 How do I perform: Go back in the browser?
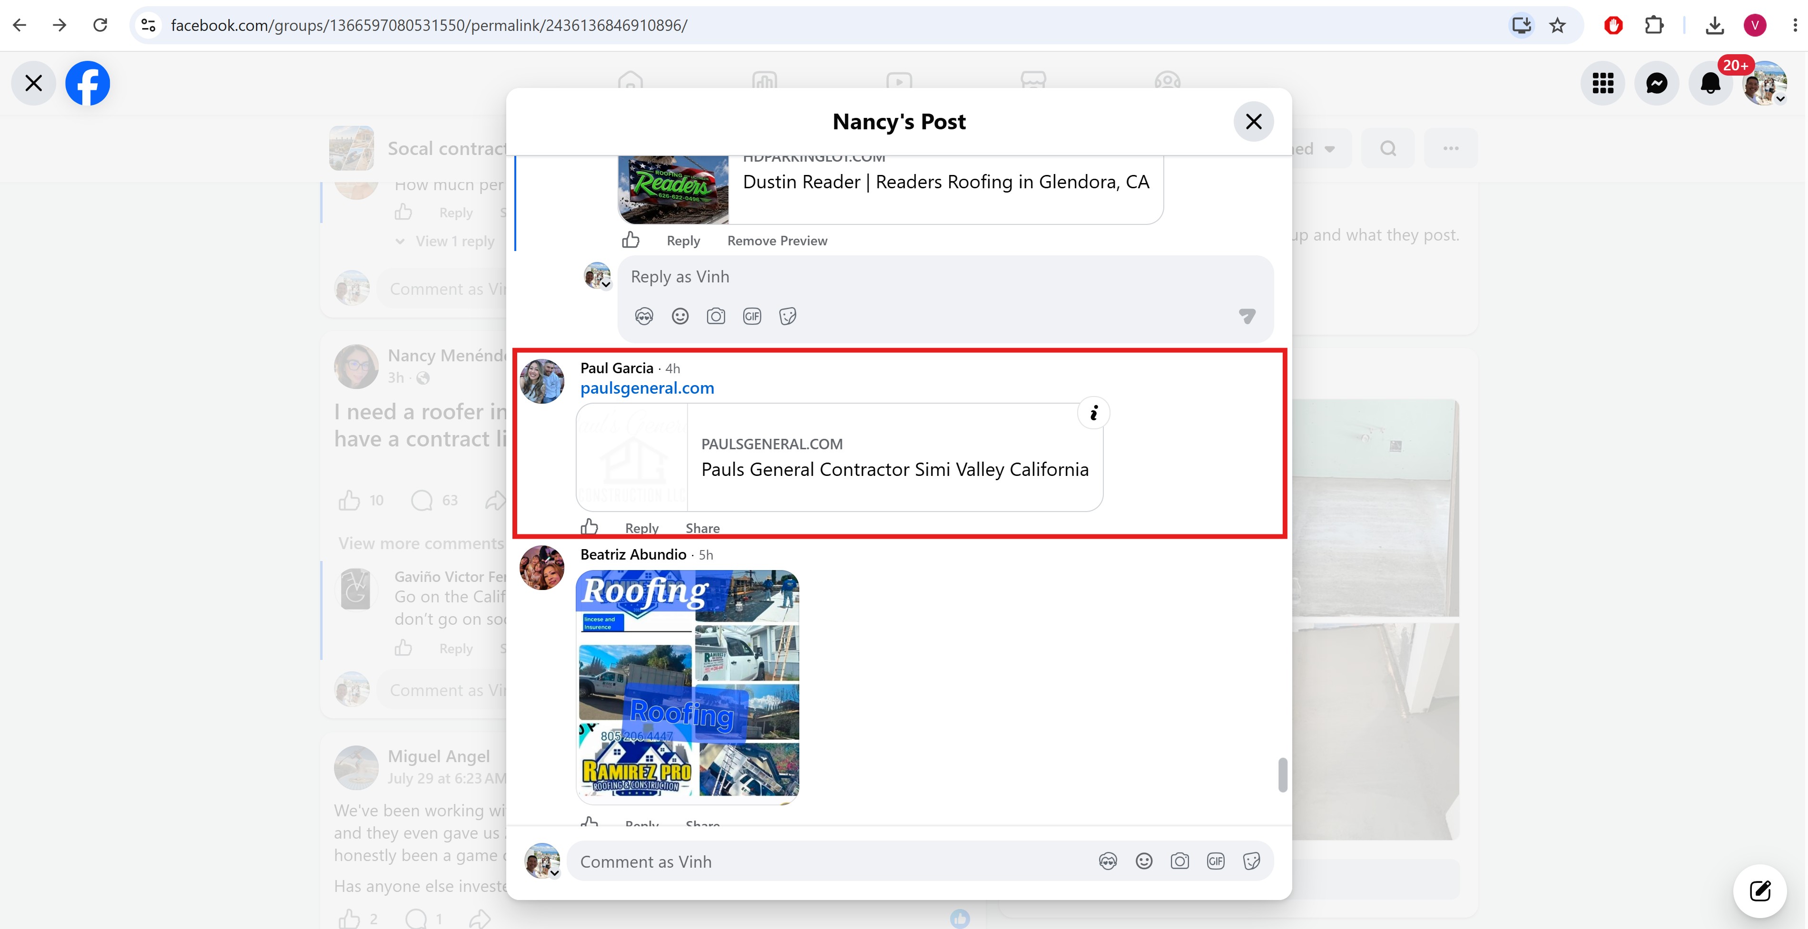pyautogui.click(x=20, y=25)
